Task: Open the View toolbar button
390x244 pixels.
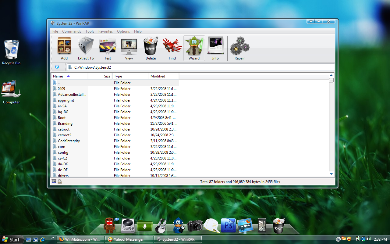Action: (x=129, y=48)
